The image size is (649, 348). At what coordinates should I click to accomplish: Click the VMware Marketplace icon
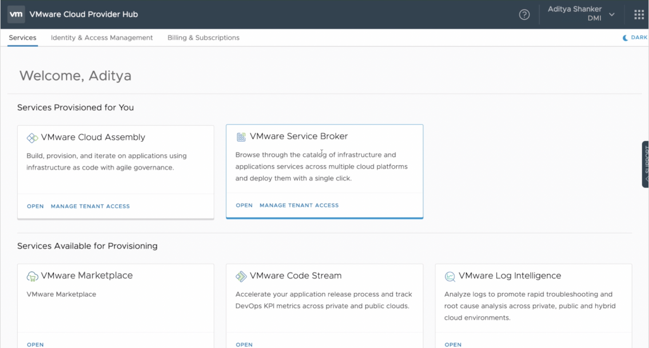coord(32,277)
